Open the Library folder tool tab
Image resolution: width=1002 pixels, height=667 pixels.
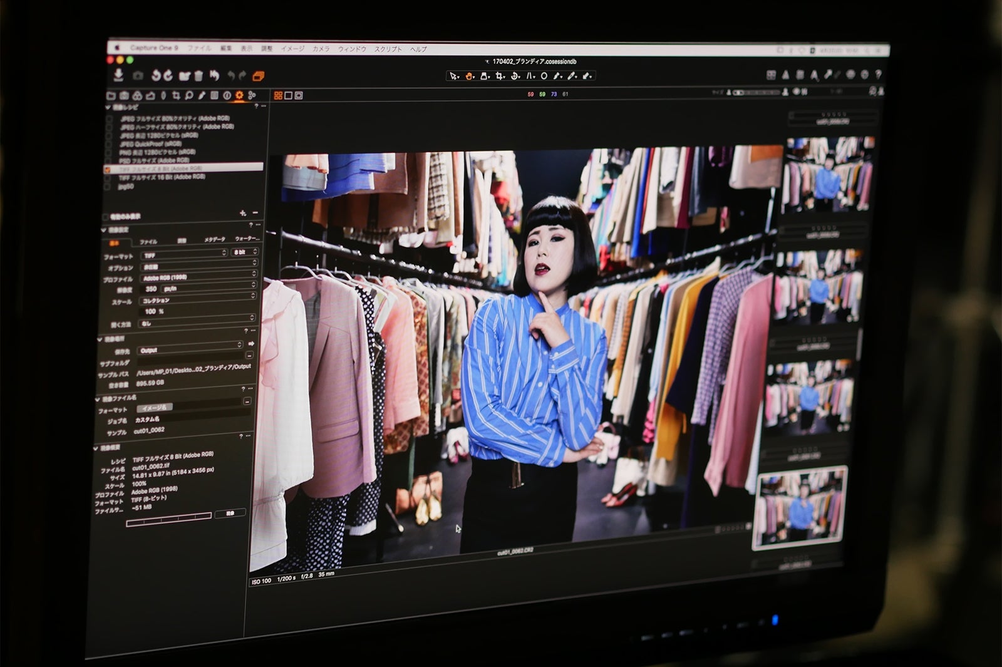[111, 96]
